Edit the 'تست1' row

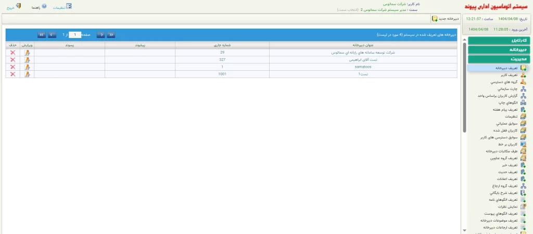(27, 74)
